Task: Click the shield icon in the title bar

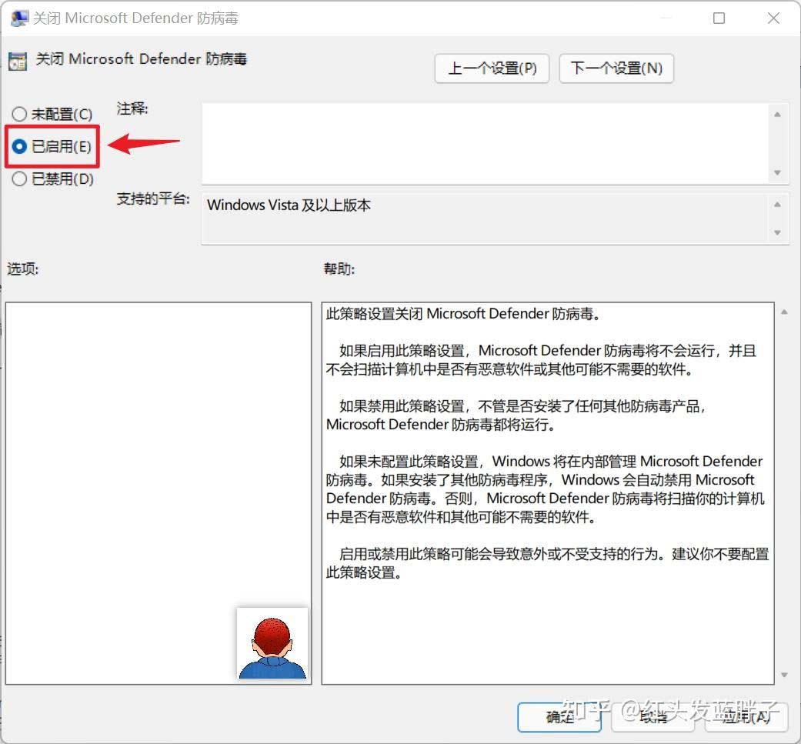Action: (18, 18)
